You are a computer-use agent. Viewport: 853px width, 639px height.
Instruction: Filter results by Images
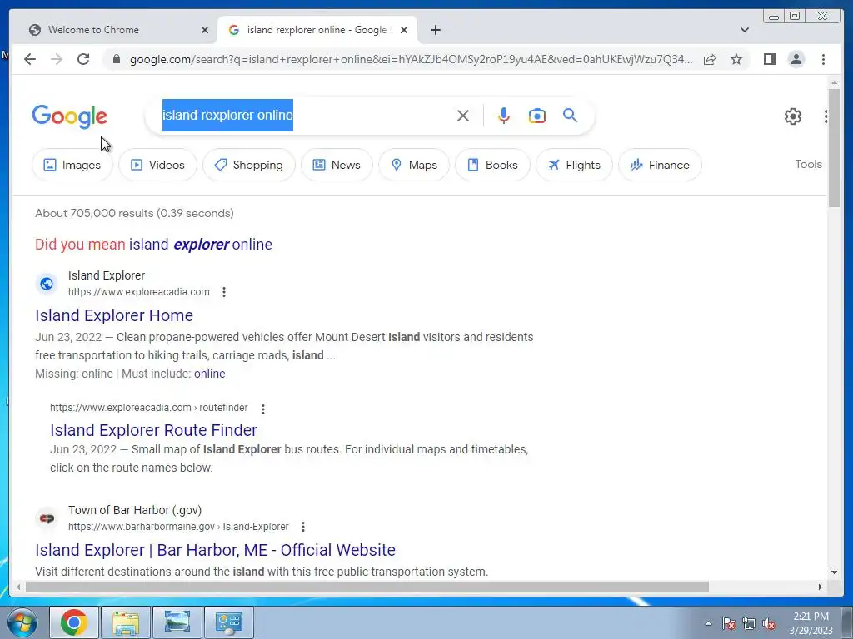coord(72,165)
